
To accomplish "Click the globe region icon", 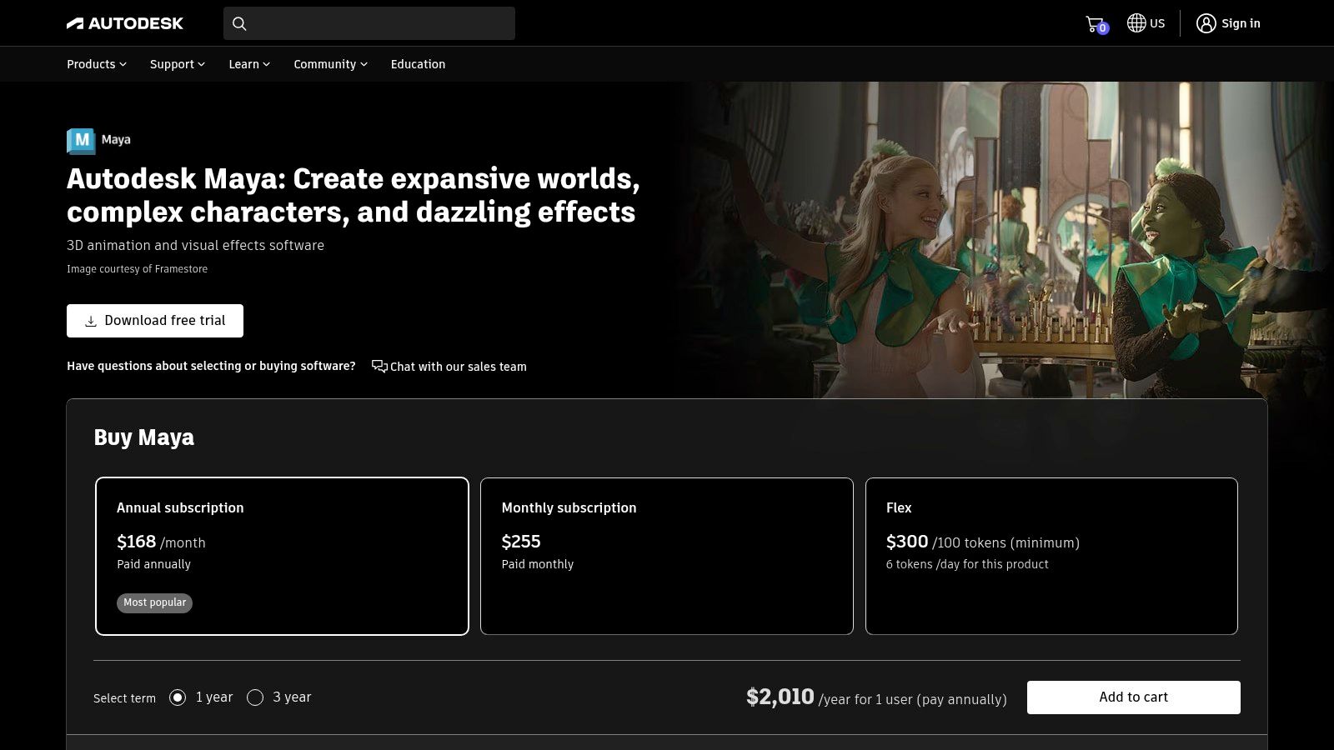I will pyautogui.click(x=1136, y=22).
